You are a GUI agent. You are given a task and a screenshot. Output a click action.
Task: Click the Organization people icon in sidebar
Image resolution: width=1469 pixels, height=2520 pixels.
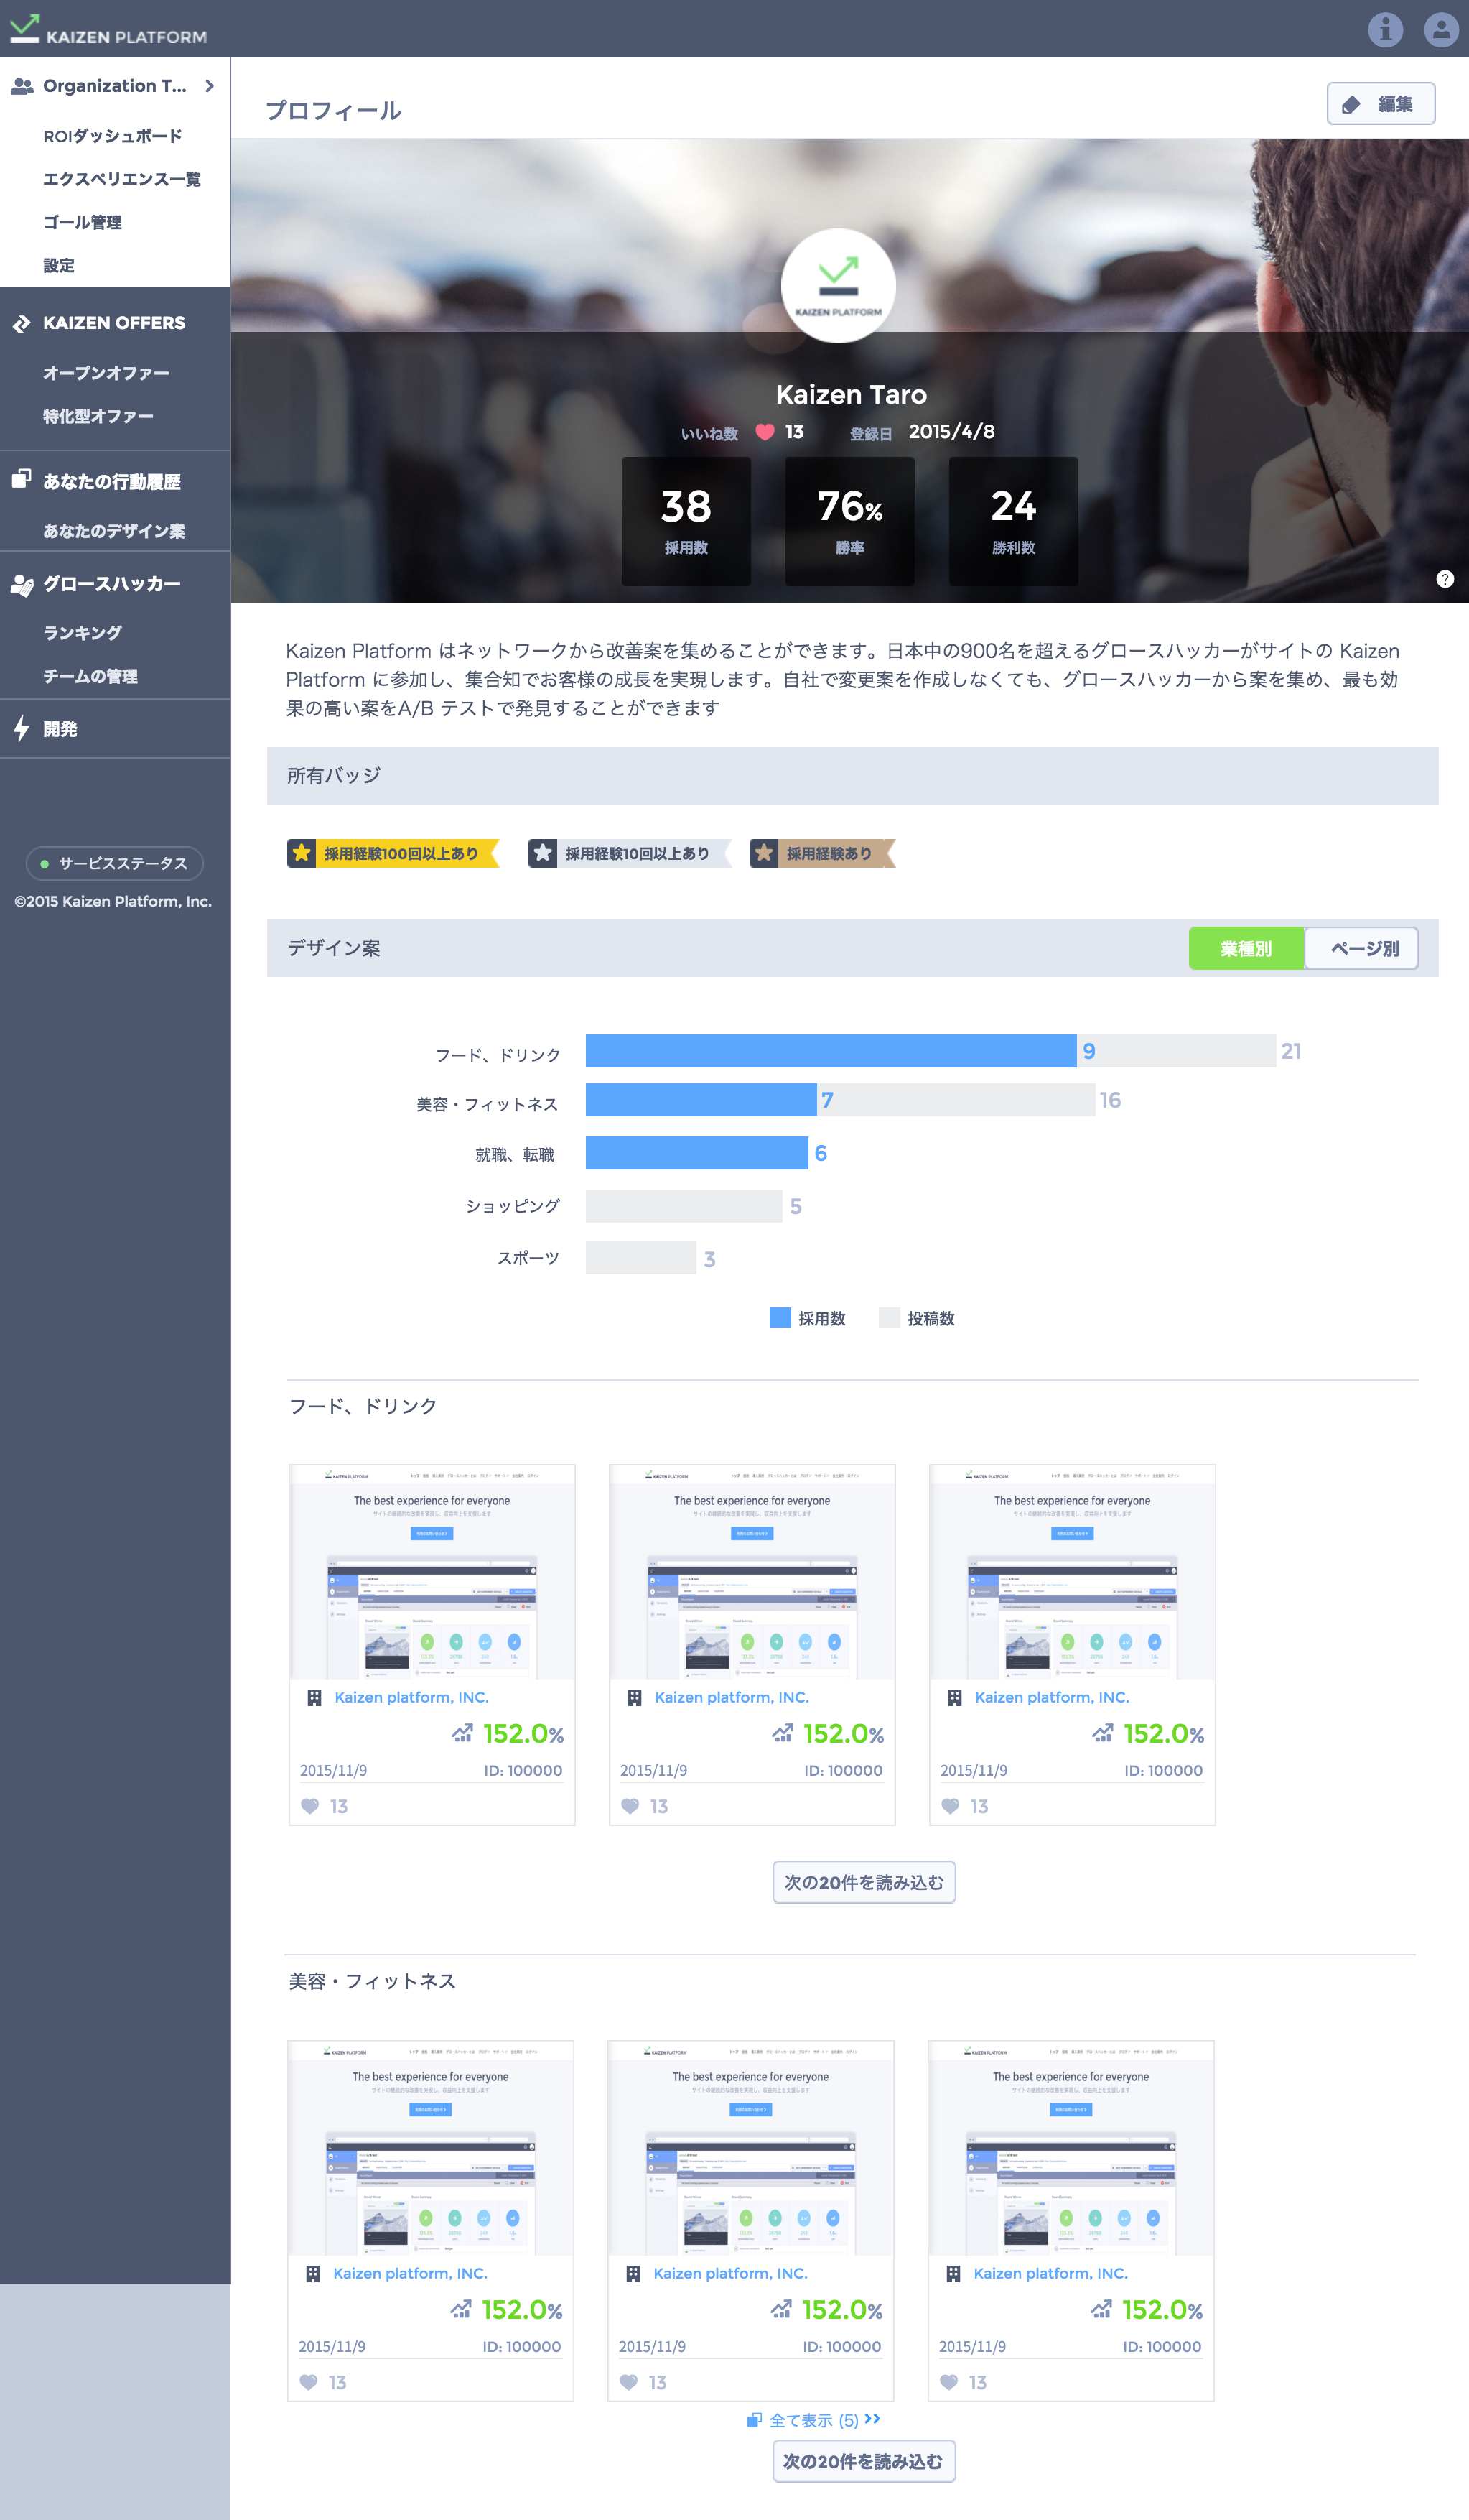click(x=22, y=86)
